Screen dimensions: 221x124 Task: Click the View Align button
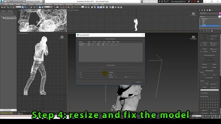204,64
